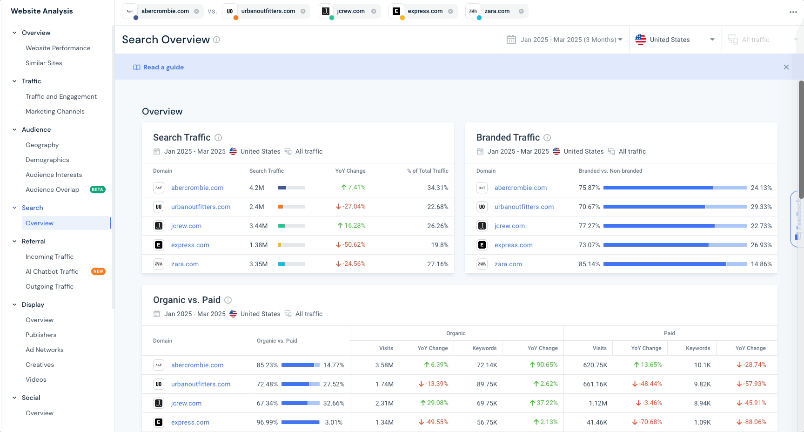Click the Zara logo in zara.com chip

coord(473,11)
